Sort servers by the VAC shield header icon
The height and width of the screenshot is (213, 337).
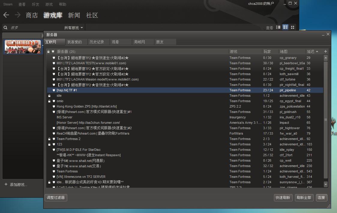pyautogui.click(x=53, y=51)
